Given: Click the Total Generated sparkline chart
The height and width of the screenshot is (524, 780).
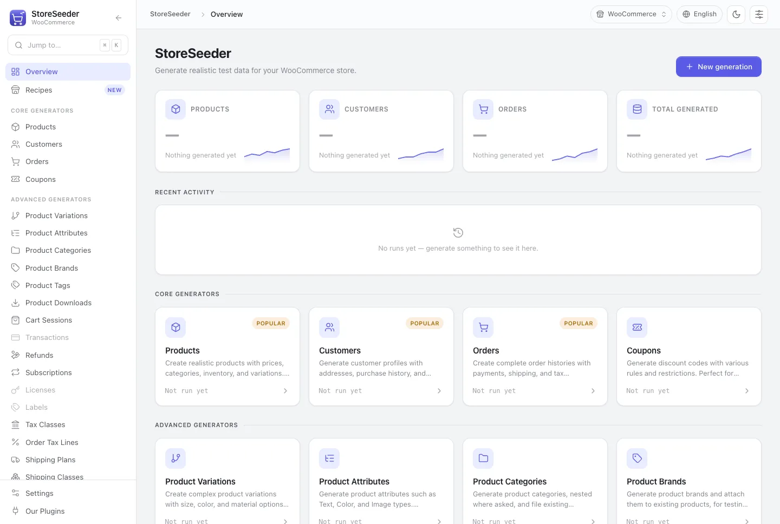Looking at the screenshot, I should click(x=729, y=155).
